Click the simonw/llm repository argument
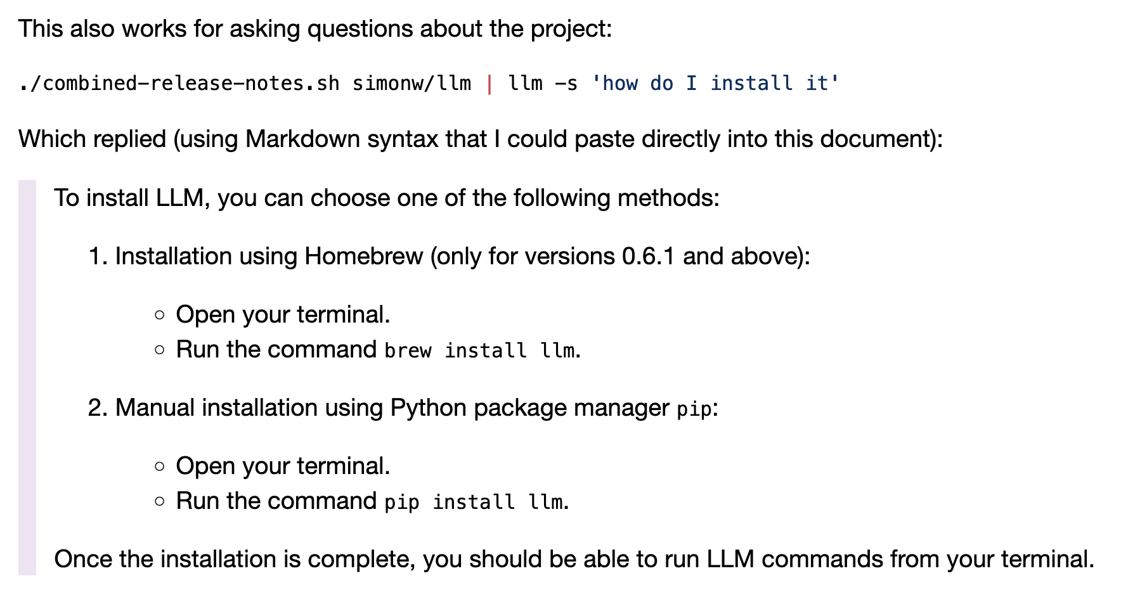1121x597 pixels. 411,84
